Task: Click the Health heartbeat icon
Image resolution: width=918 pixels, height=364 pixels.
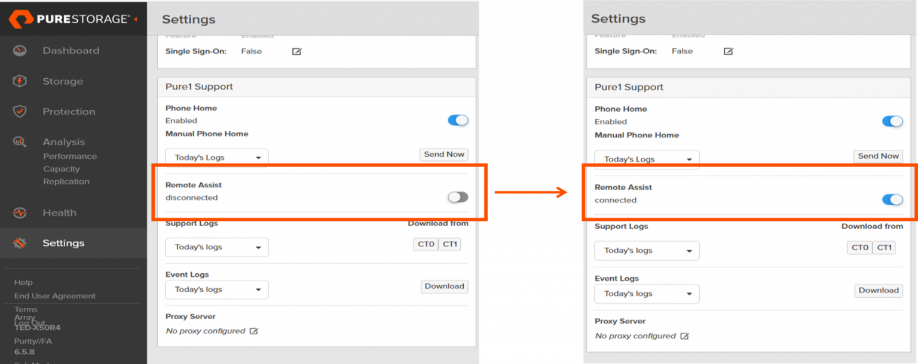Action: point(20,212)
